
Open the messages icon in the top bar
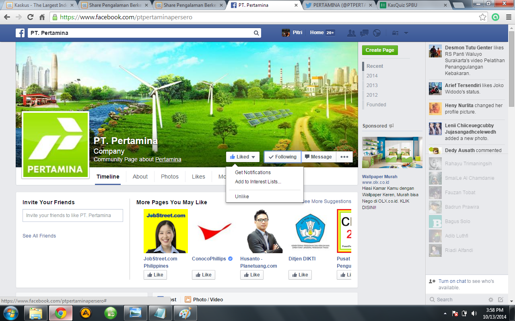[364, 33]
